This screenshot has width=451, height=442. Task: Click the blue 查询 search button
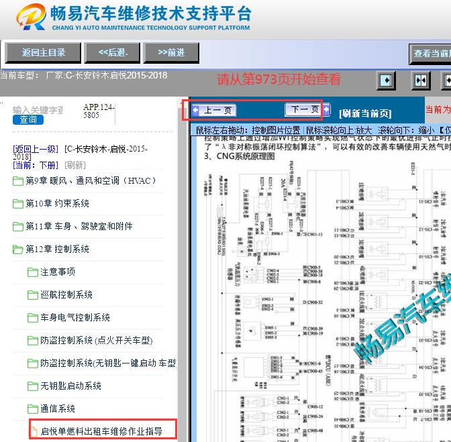[28, 119]
